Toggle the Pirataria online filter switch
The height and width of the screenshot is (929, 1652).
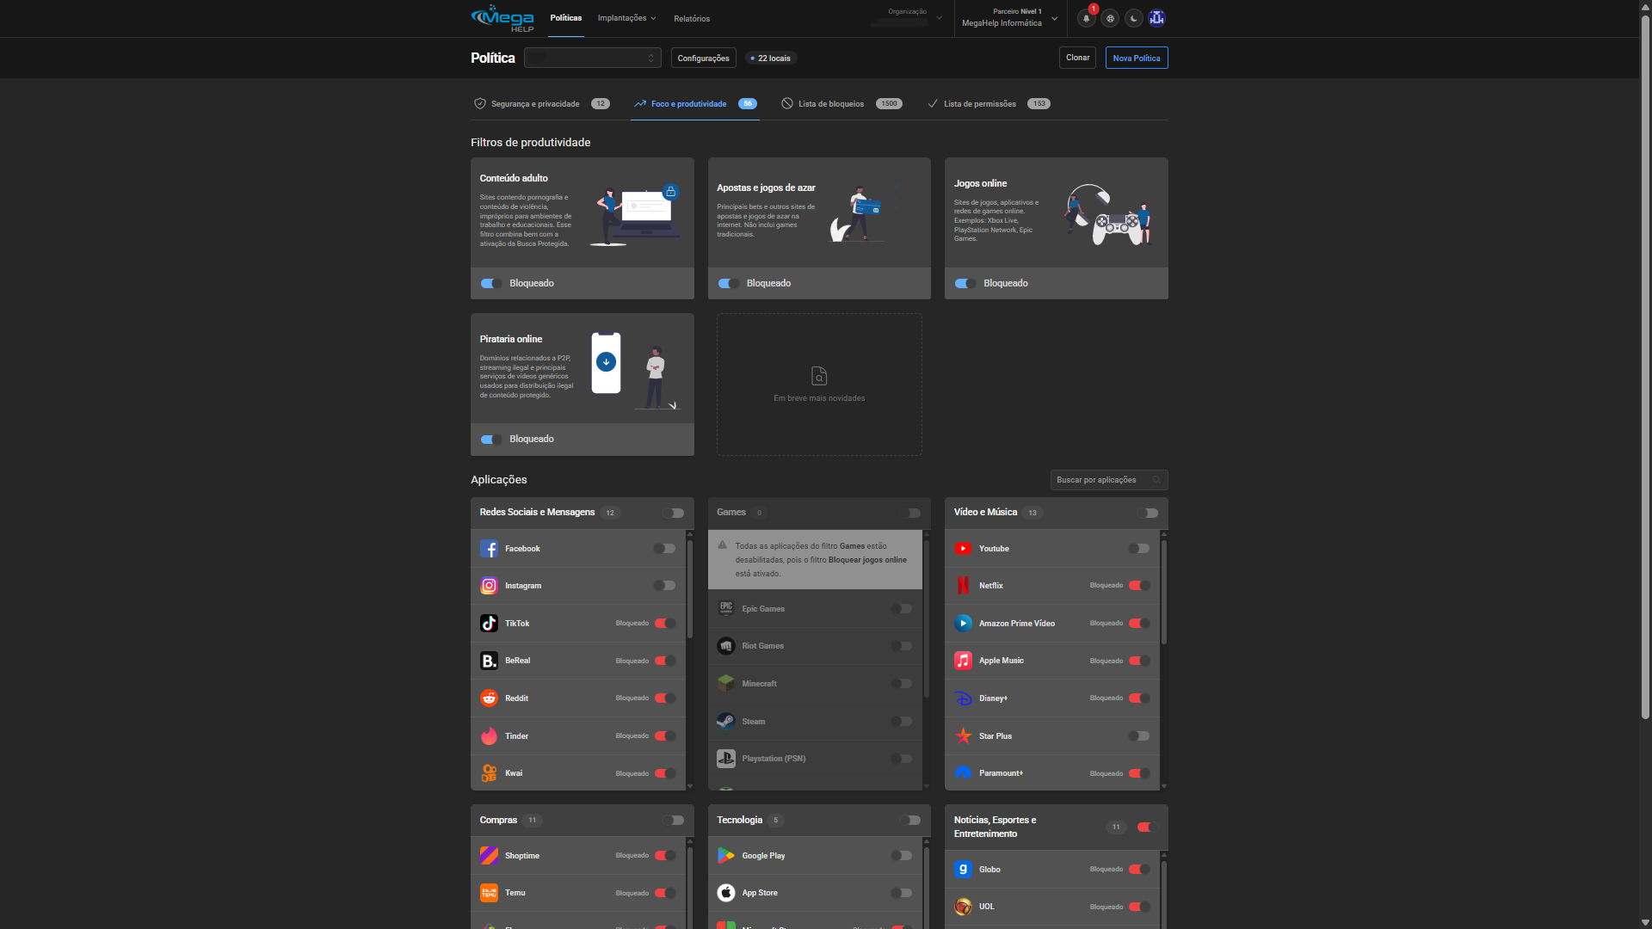(491, 440)
